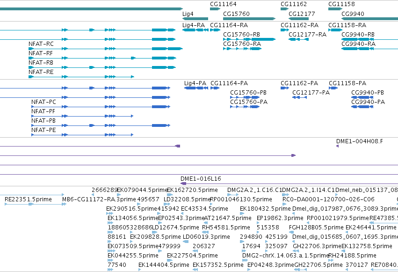
Task: Click the CG12177-RA transcript label
Action: click(307, 35)
